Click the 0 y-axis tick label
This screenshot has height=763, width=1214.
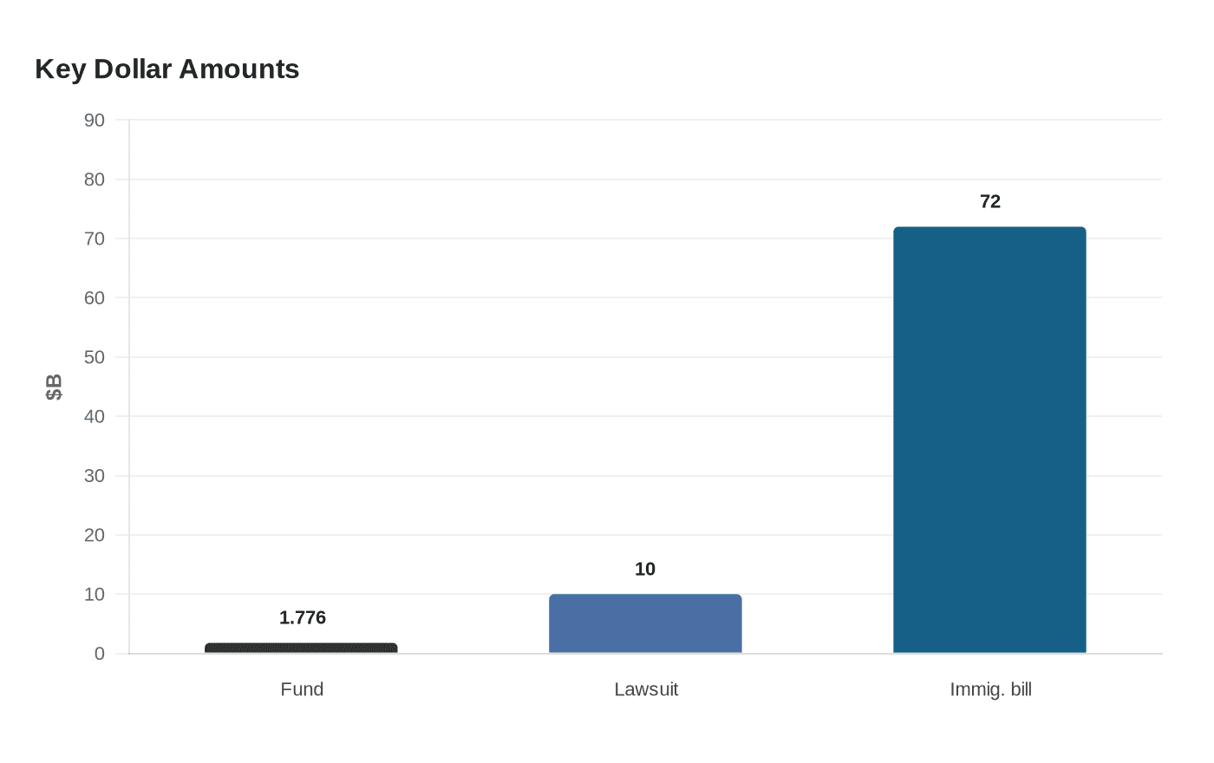click(100, 654)
